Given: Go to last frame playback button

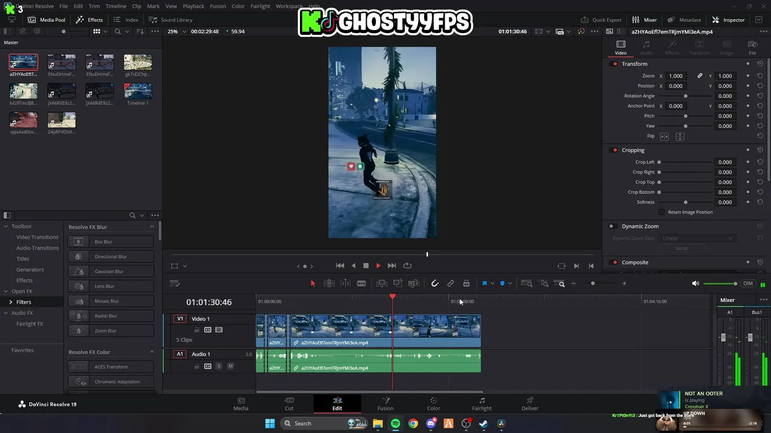Looking at the screenshot, I should (x=392, y=266).
